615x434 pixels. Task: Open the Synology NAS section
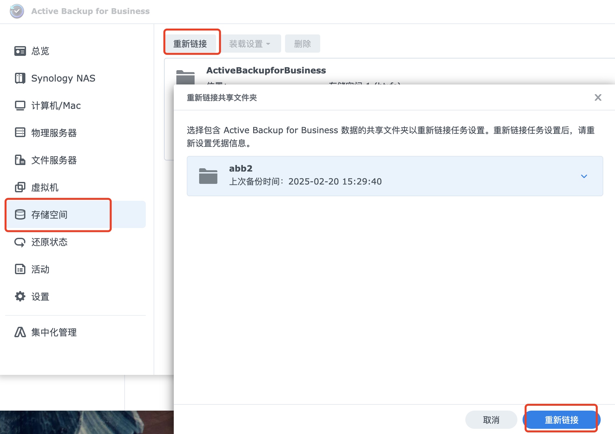pyautogui.click(x=75, y=78)
